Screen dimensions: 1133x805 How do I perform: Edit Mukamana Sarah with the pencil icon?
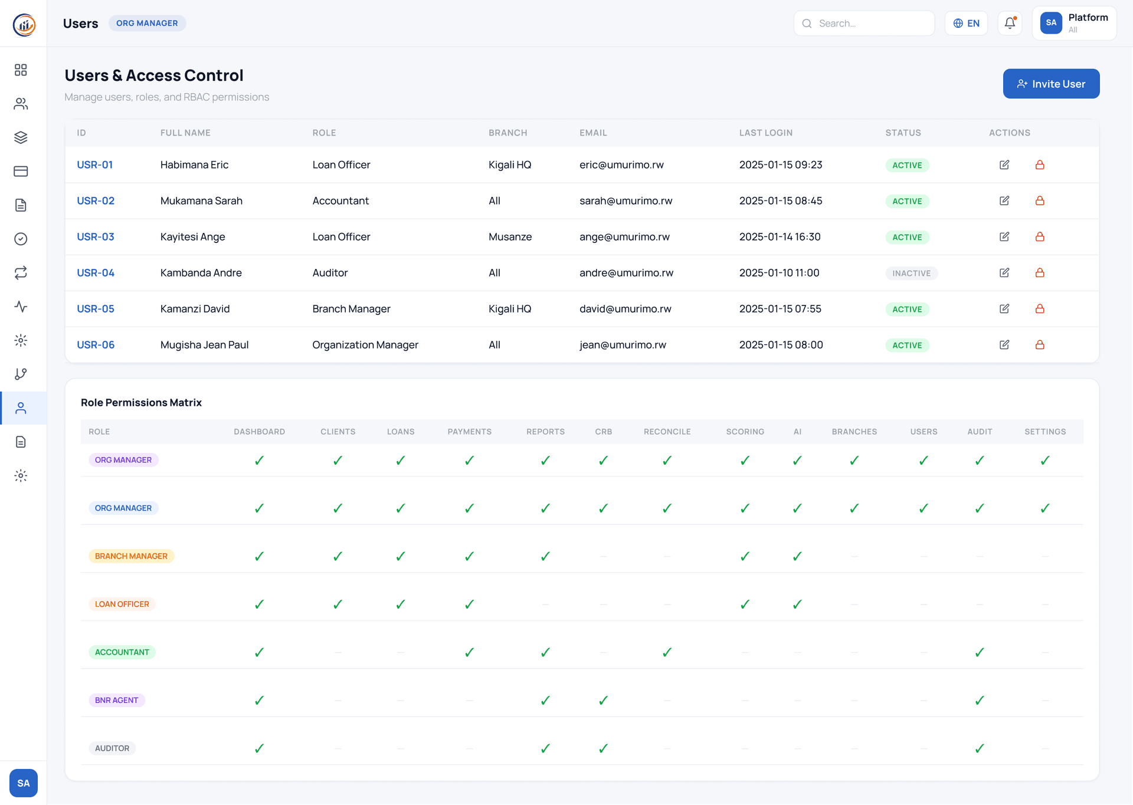(x=1005, y=201)
